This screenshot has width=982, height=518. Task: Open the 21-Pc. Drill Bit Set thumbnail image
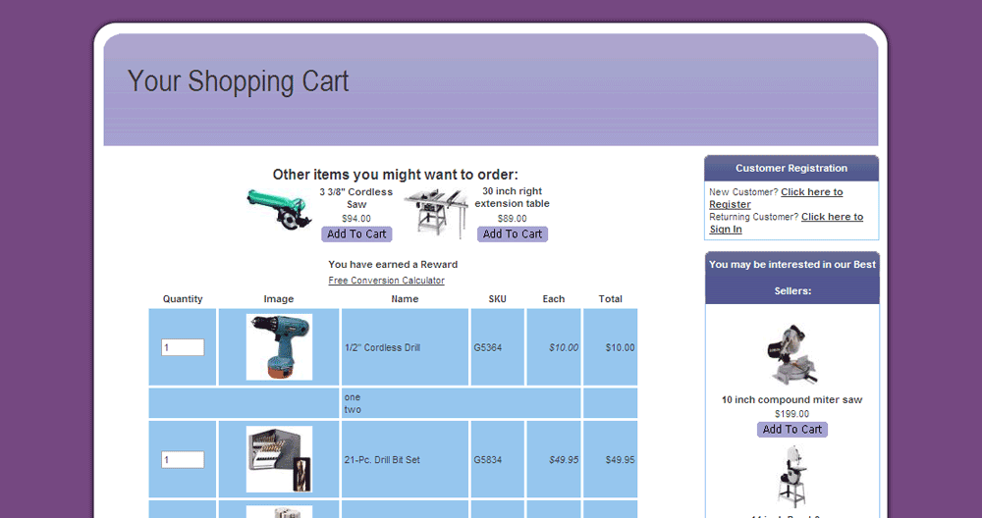[279, 459]
